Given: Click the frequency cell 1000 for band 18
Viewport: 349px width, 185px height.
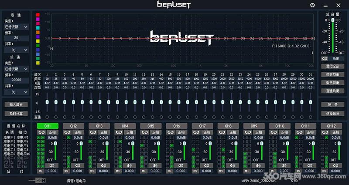Looking at the screenshot, I should tap(196, 79).
